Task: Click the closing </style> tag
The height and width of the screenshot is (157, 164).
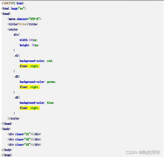Action: point(14,119)
